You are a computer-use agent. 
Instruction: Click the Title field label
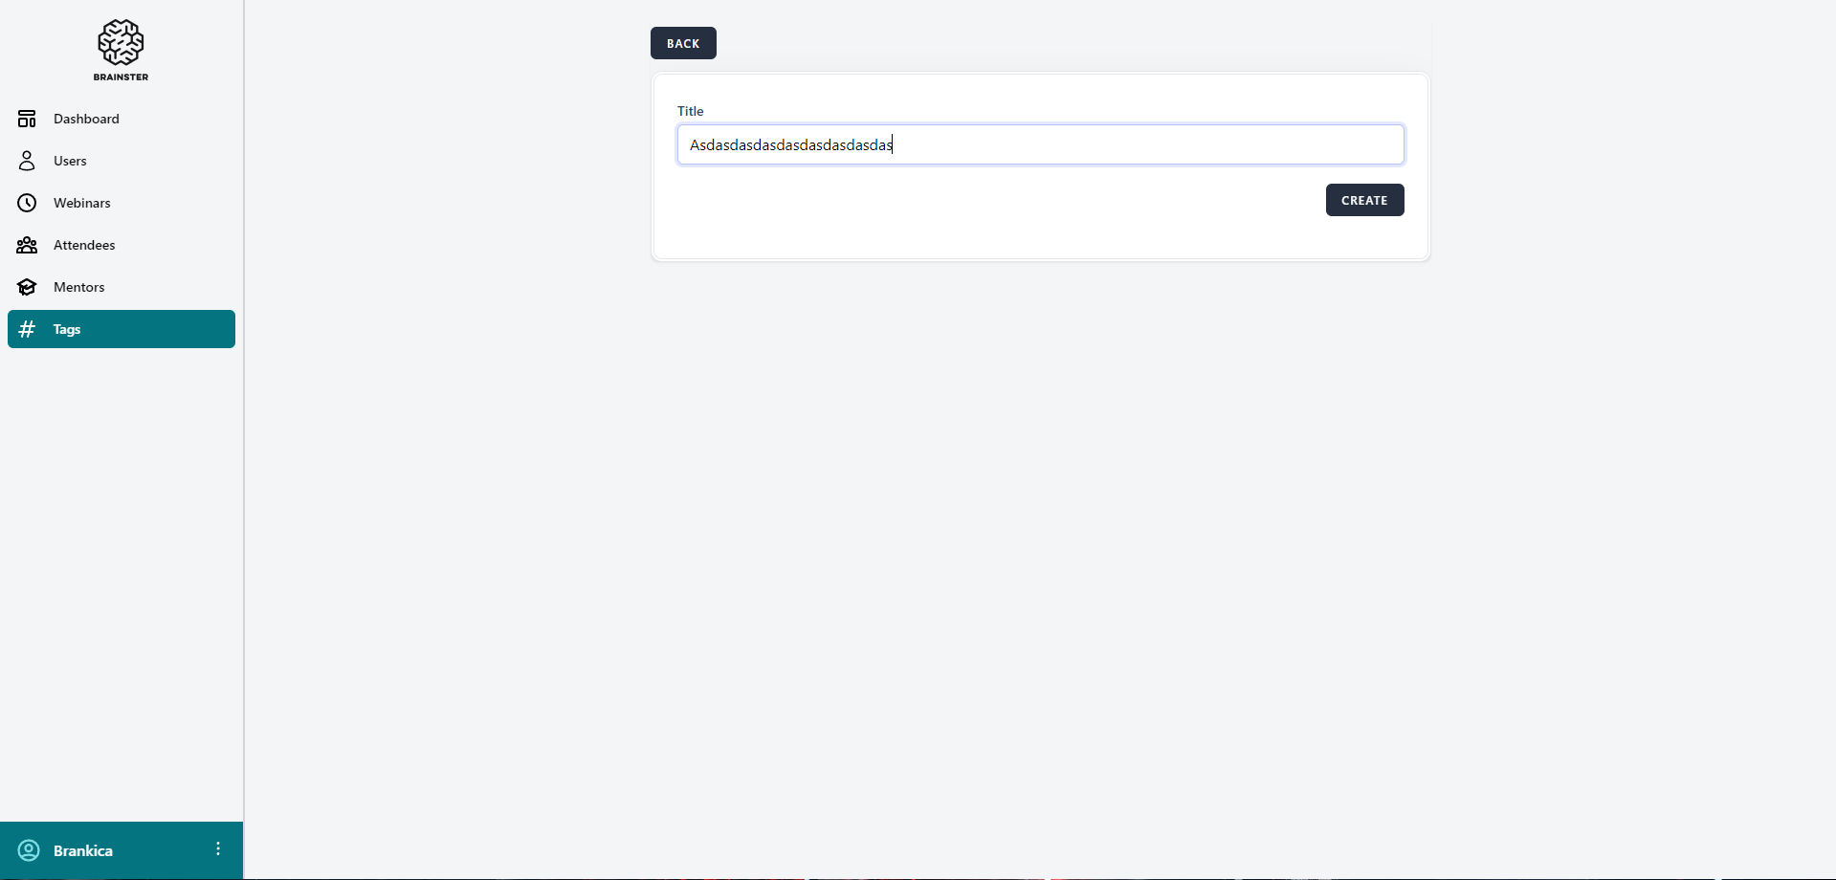pyautogui.click(x=690, y=111)
